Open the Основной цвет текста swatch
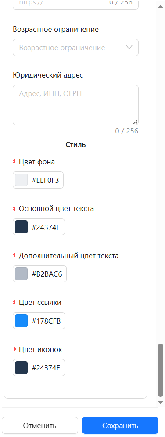Viewport: 165px width, 437px height. 22,227
